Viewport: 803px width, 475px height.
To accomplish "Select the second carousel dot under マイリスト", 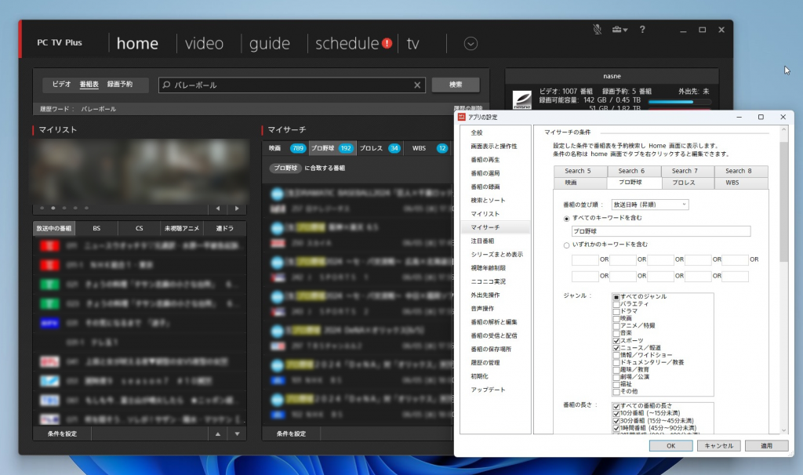I will (53, 208).
